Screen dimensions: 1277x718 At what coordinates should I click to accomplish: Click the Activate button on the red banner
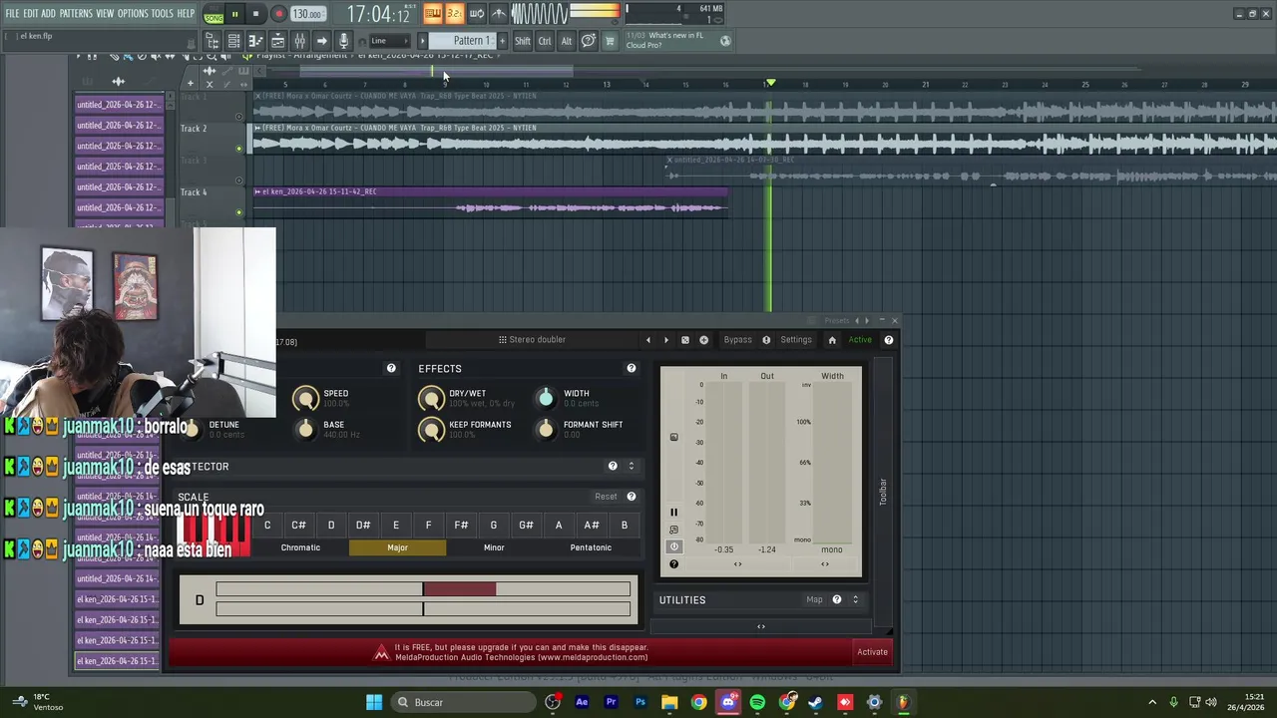pos(872,652)
